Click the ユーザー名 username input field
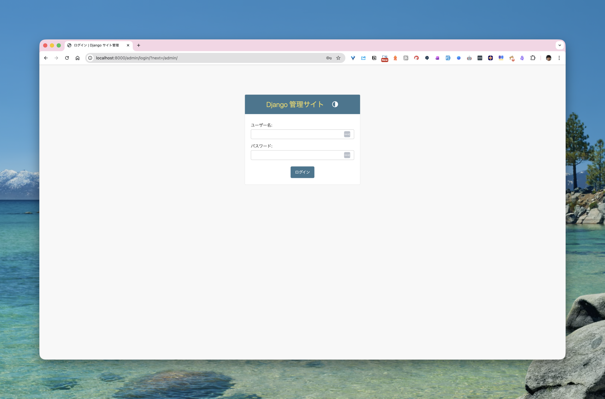This screenshot has width=605, height=399. [302, 134]
